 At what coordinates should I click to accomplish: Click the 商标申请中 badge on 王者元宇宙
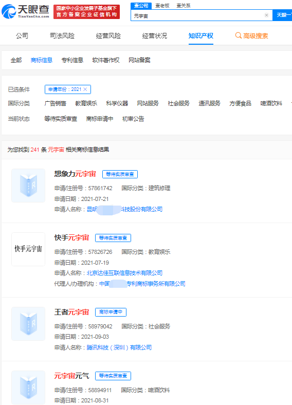pos(111,312)
